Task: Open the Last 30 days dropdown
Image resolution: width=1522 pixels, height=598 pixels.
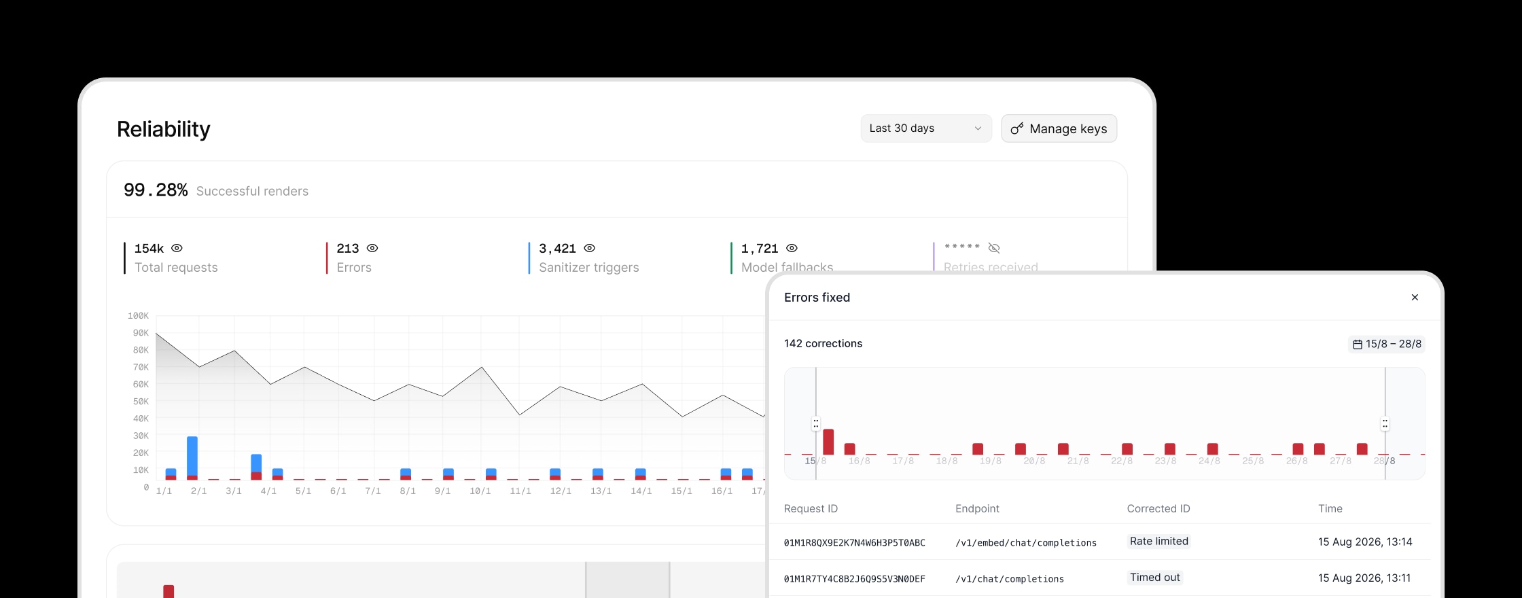Action: [x=925, y=128]
